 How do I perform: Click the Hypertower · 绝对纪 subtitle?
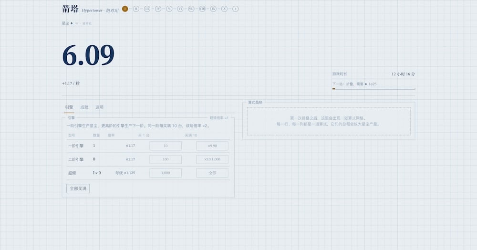(x=100, y=10)
